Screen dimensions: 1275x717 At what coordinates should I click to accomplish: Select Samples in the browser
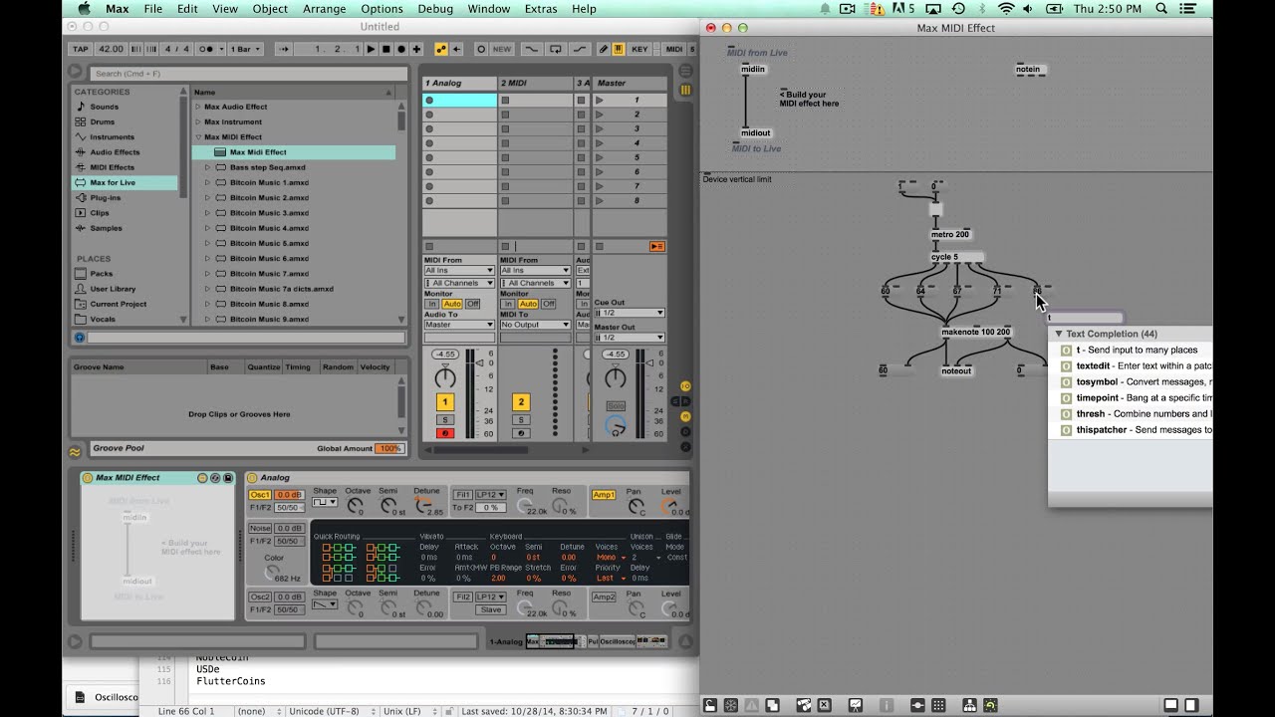107,228
